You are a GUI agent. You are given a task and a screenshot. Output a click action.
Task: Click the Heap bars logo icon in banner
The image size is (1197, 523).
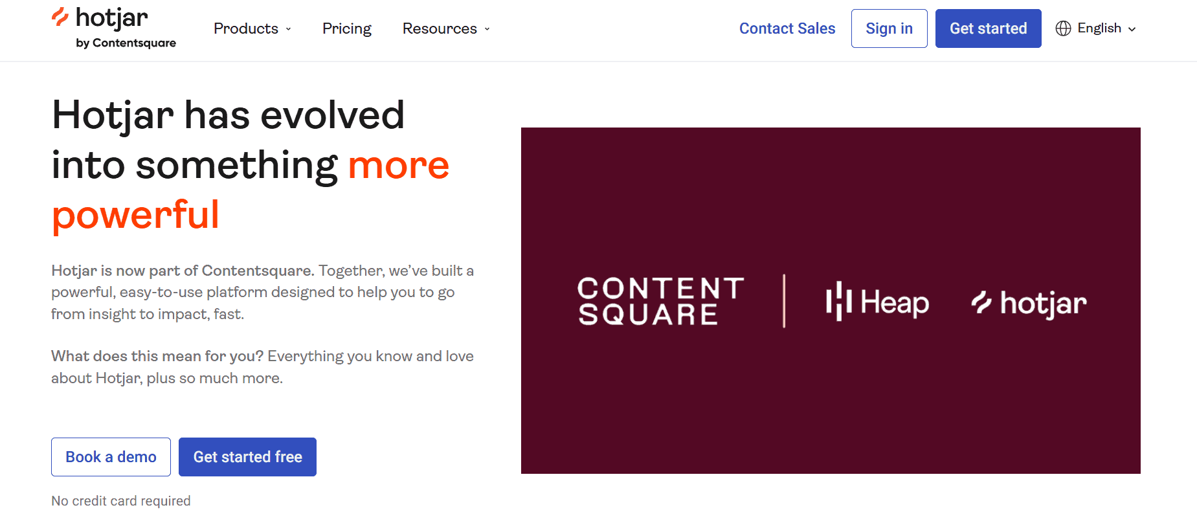point(838,301)
